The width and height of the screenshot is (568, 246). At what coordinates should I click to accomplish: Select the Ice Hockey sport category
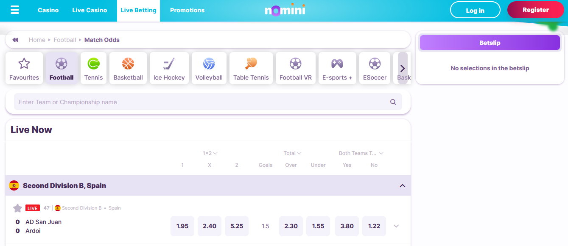click(169, 68)
